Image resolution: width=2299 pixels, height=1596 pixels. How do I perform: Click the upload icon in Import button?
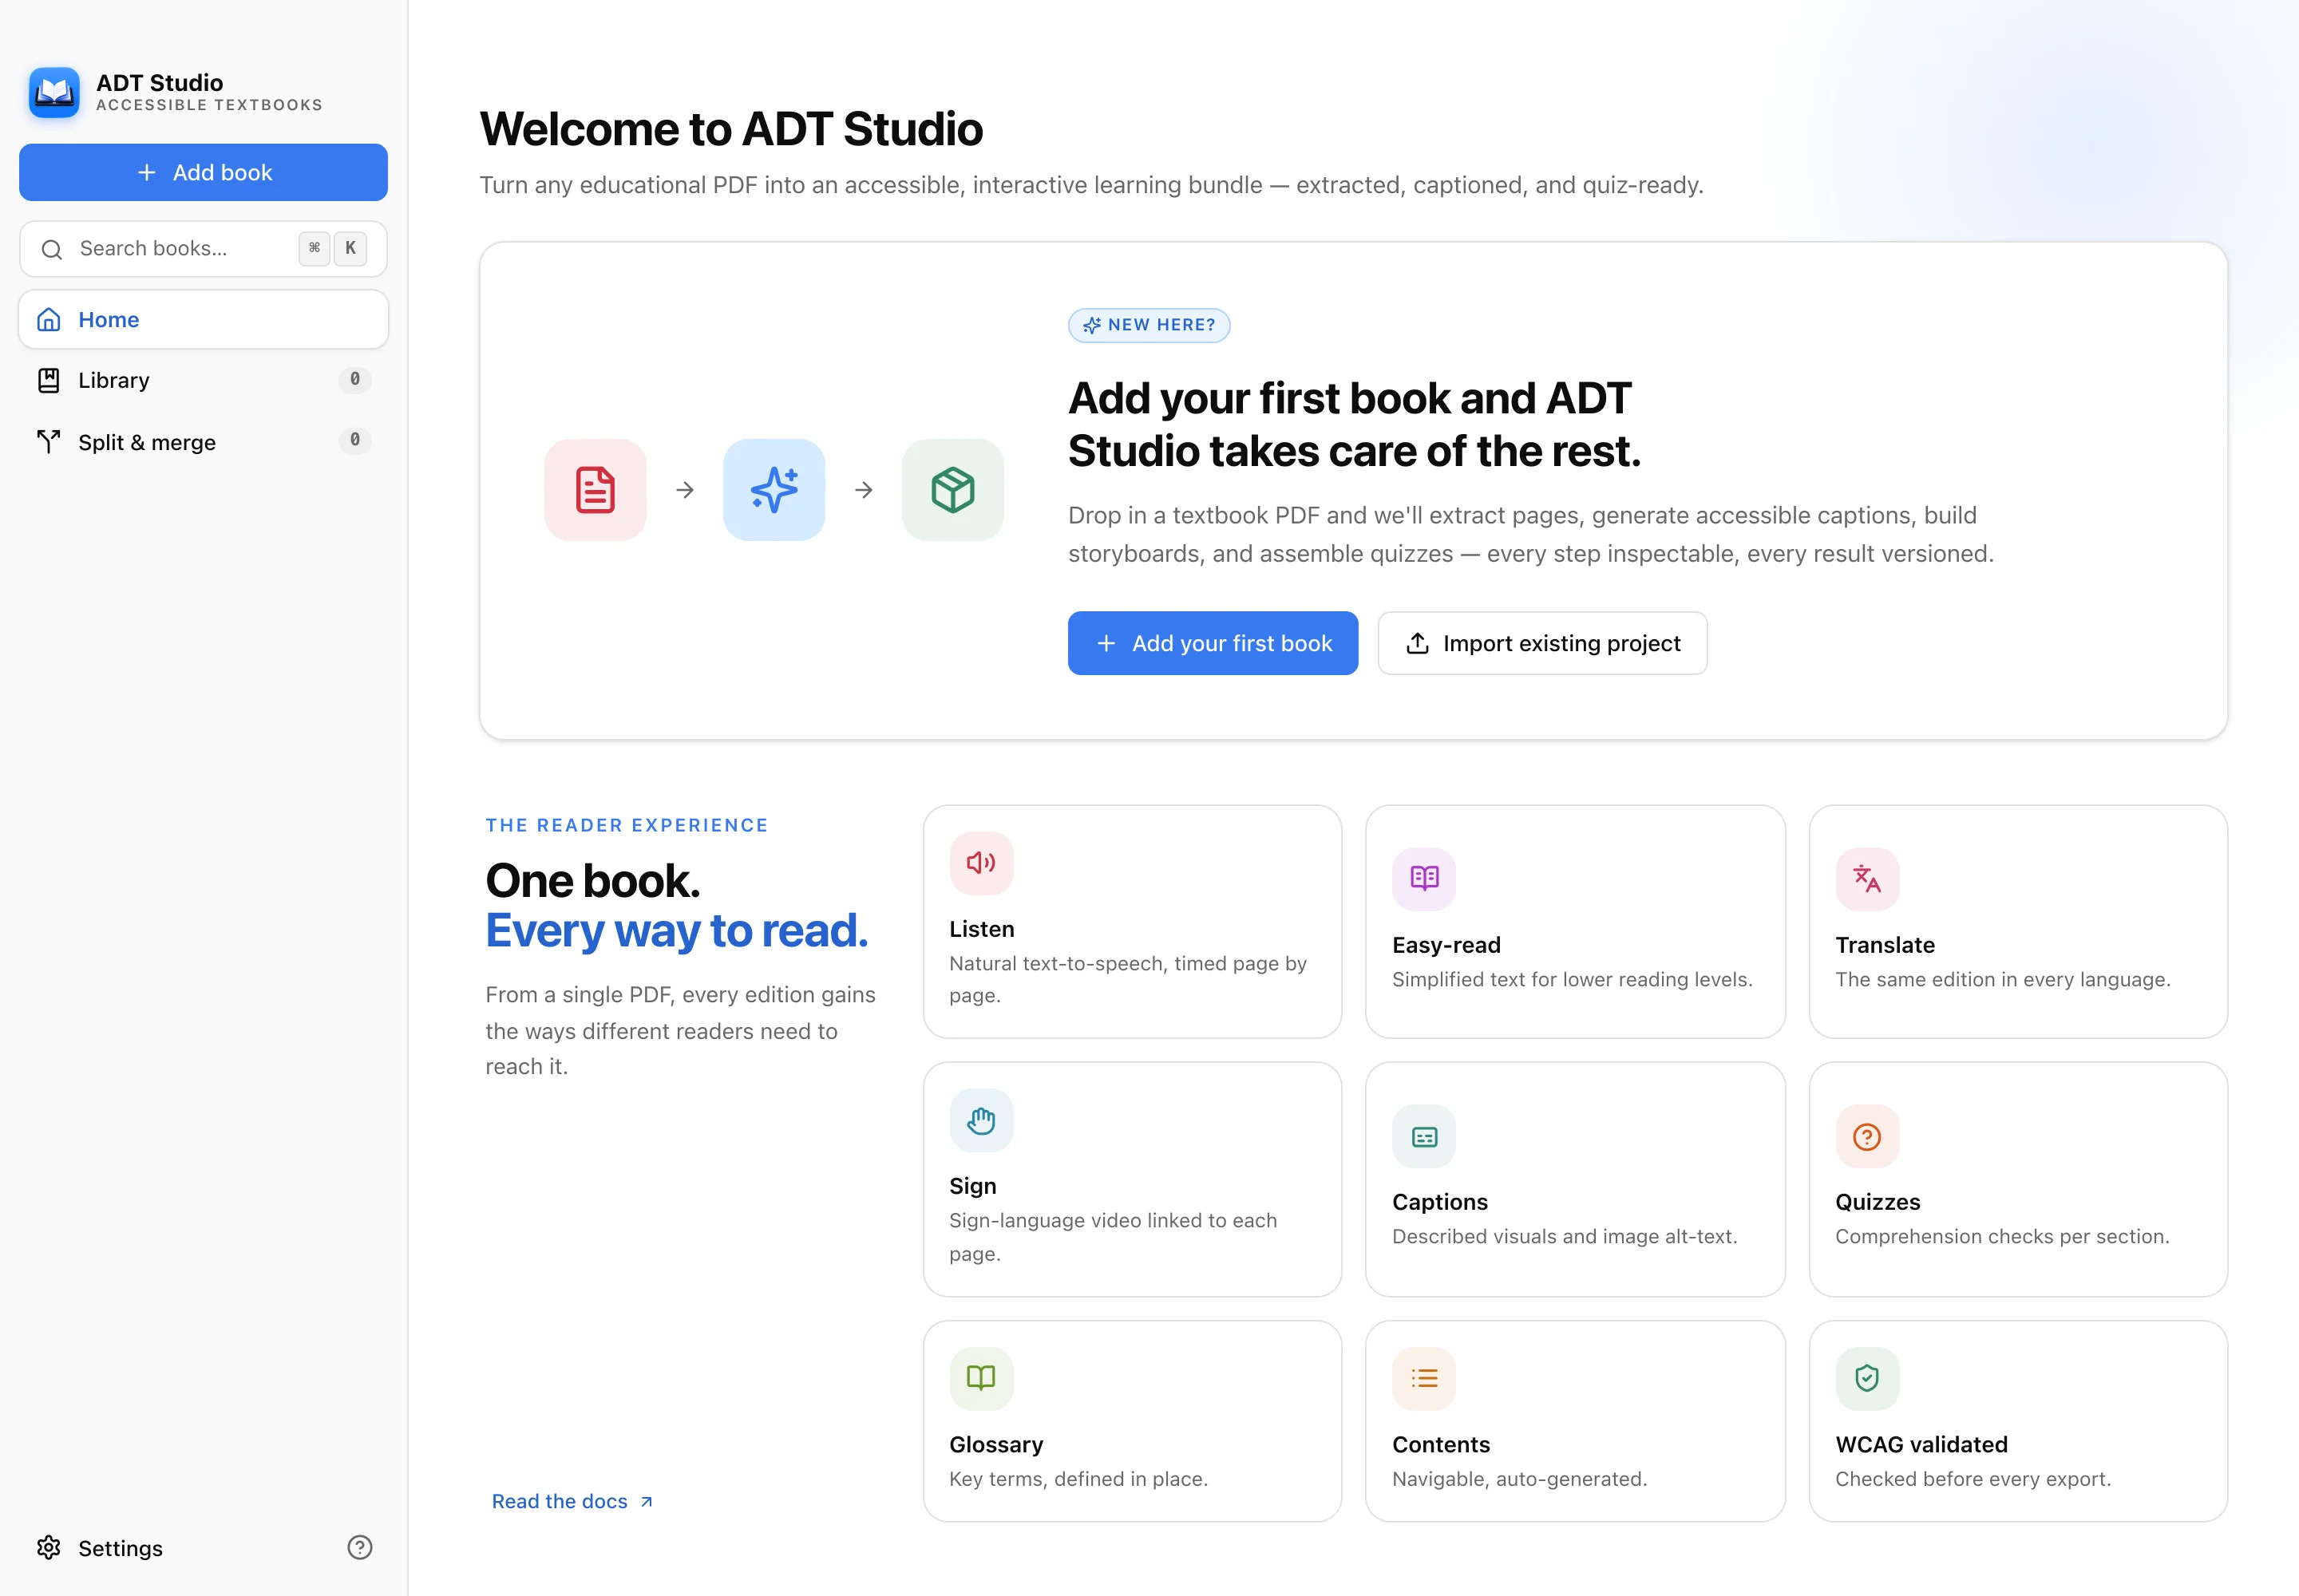point(1418,643)
